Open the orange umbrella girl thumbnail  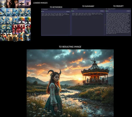[21, 37]
